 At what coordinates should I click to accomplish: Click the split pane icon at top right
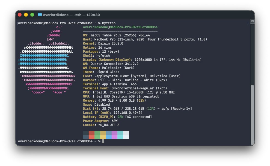click(x=253, y=21)
